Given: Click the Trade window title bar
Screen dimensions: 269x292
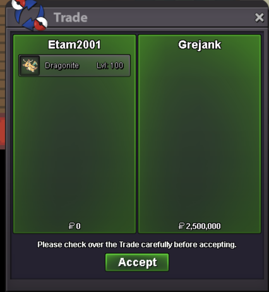Looking at the screenshot, I should (x=137, y=18).
